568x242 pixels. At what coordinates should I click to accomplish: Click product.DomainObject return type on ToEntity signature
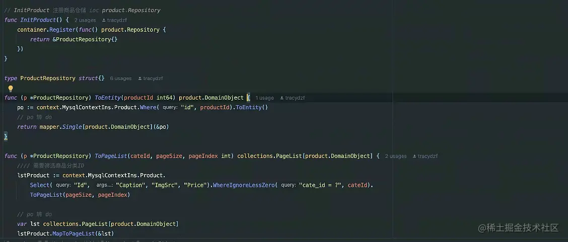211,98
